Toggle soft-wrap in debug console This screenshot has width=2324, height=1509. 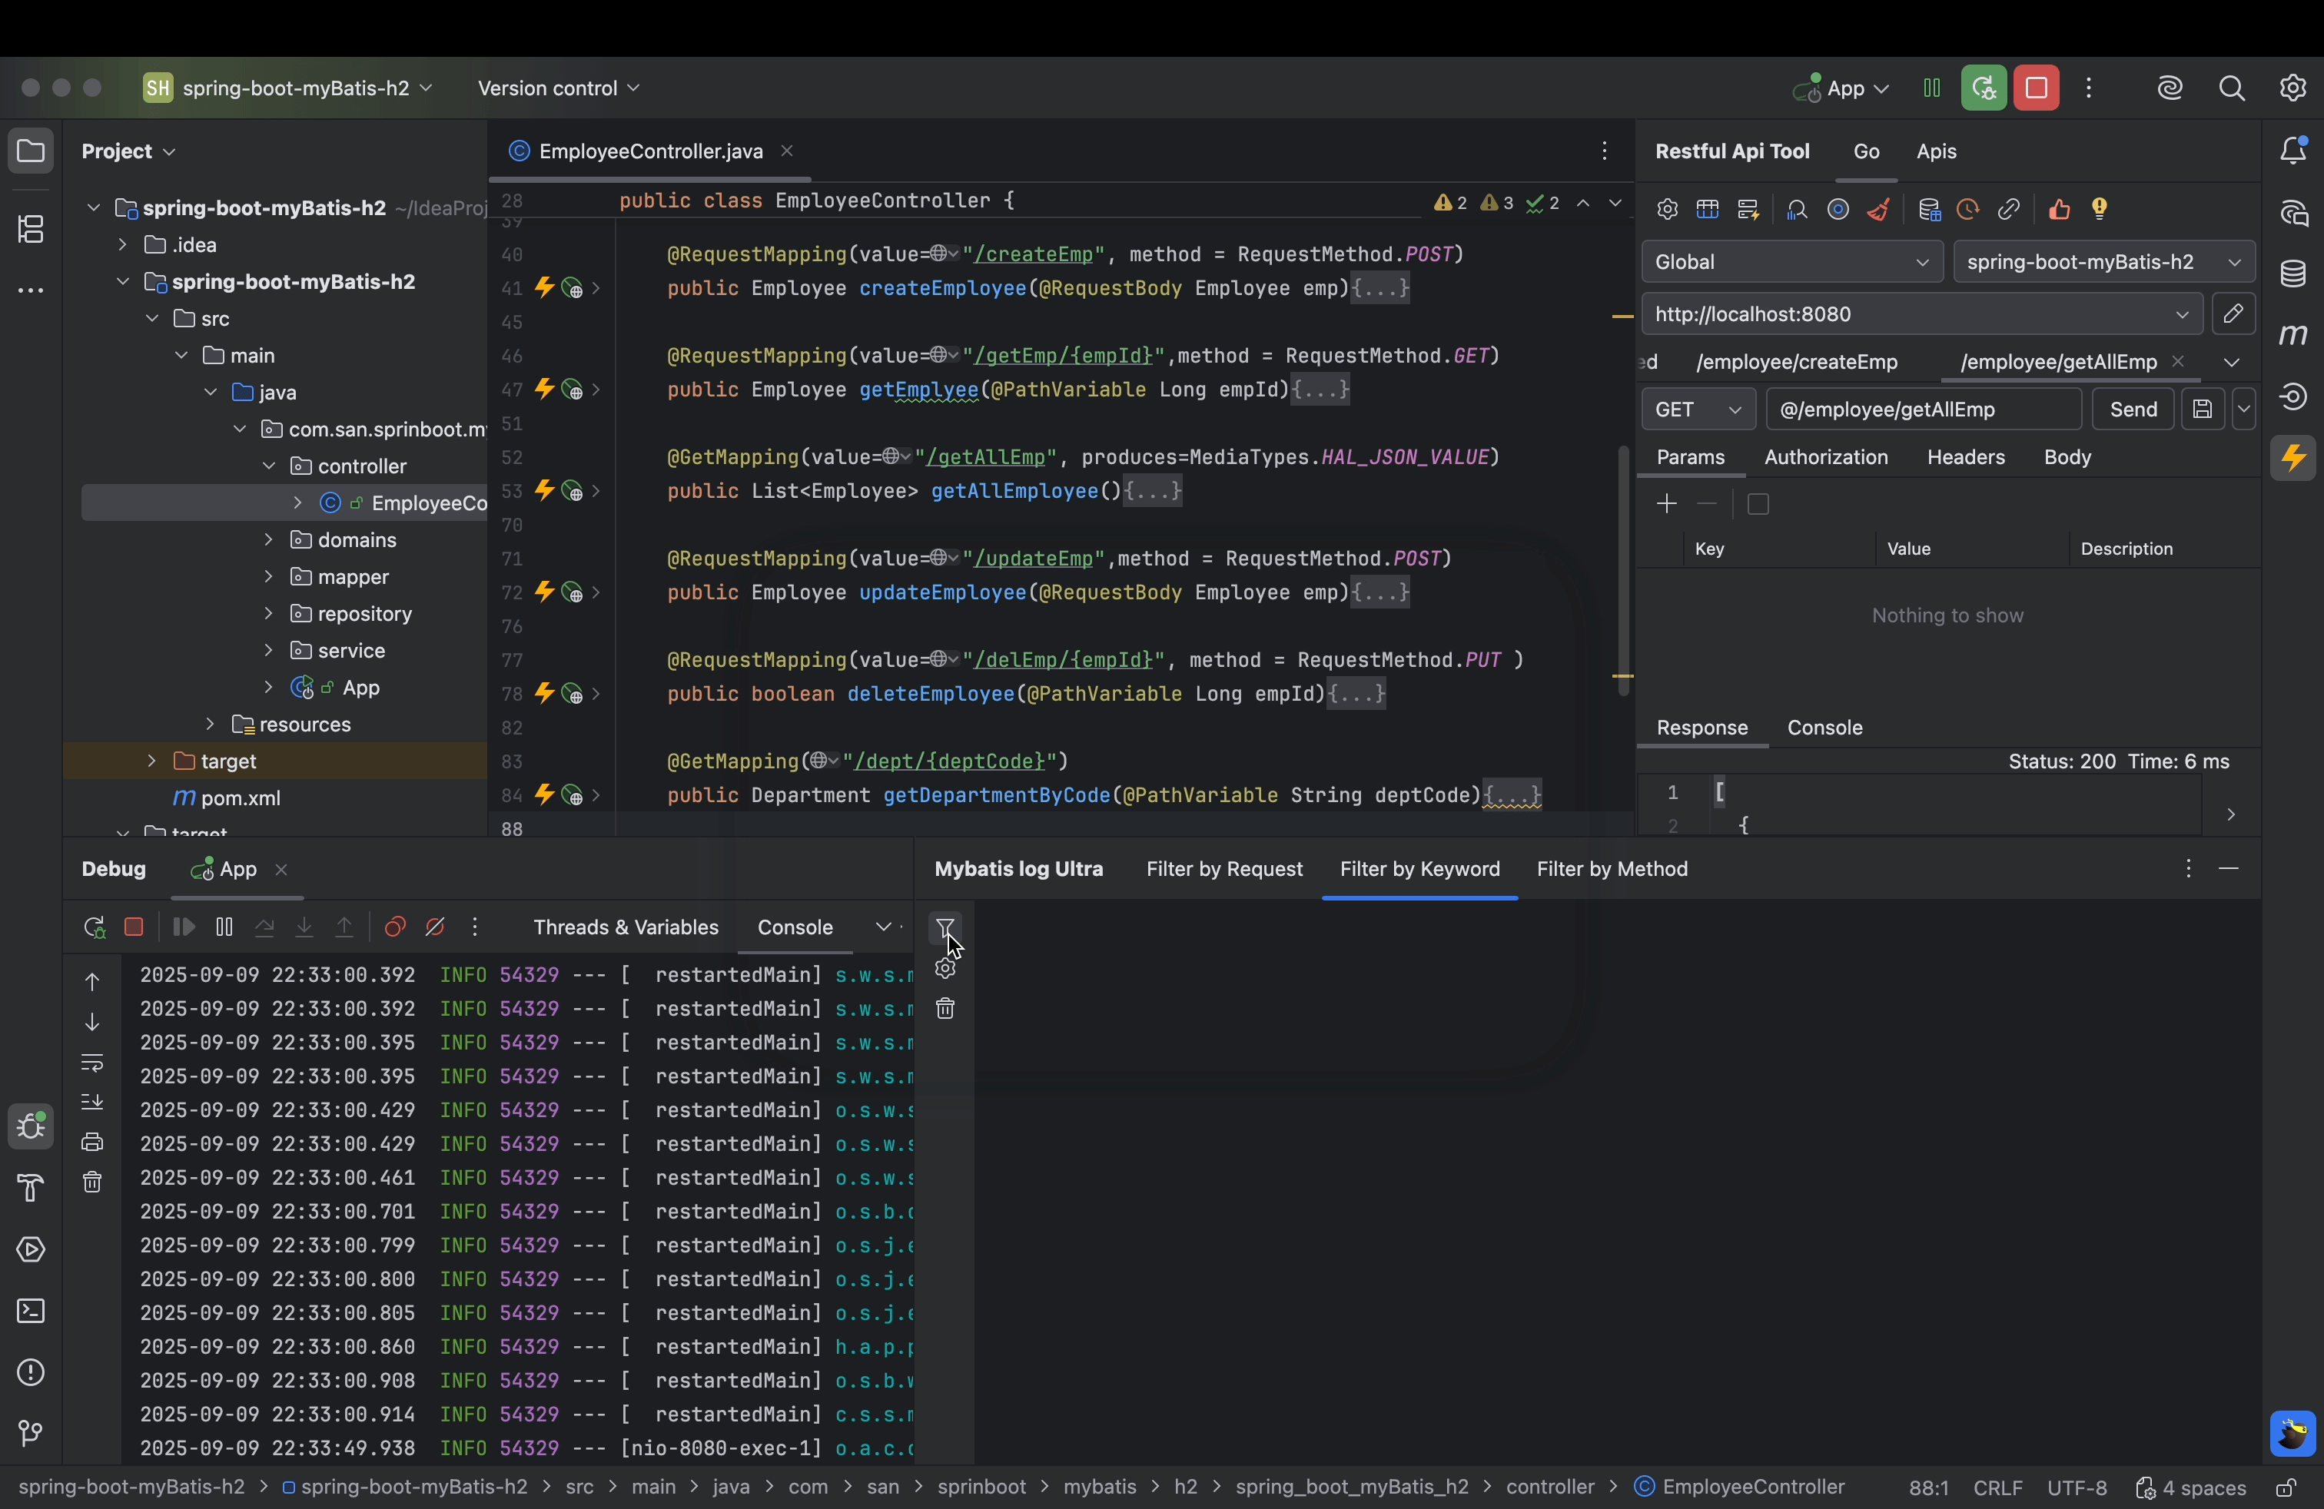point(93,1062)
